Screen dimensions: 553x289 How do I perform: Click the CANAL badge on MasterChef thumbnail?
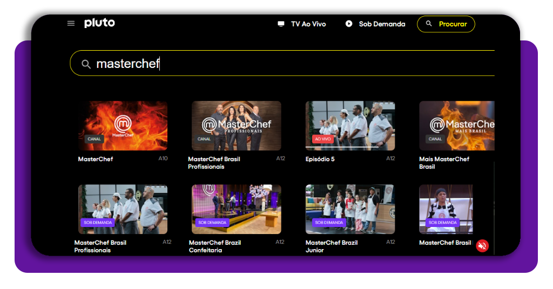click(x=94, y=139)
